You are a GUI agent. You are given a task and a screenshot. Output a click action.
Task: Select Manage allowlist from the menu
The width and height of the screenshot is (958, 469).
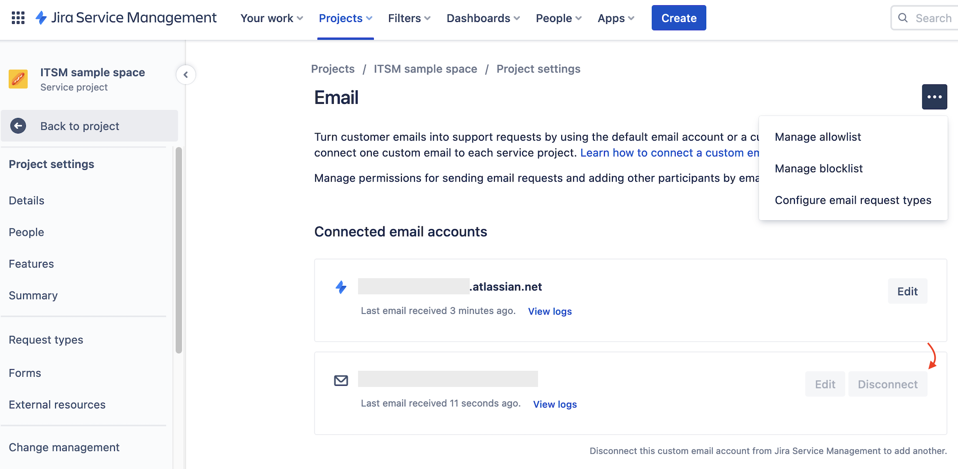pos(818,137)
